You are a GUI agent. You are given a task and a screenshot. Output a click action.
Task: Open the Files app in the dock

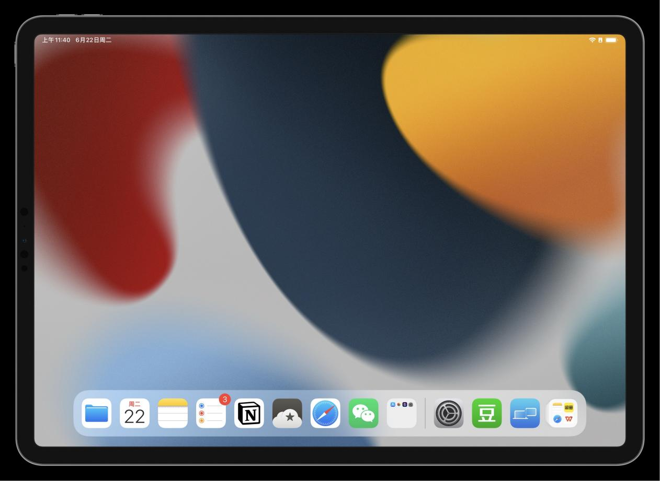[x=96, y=413]
